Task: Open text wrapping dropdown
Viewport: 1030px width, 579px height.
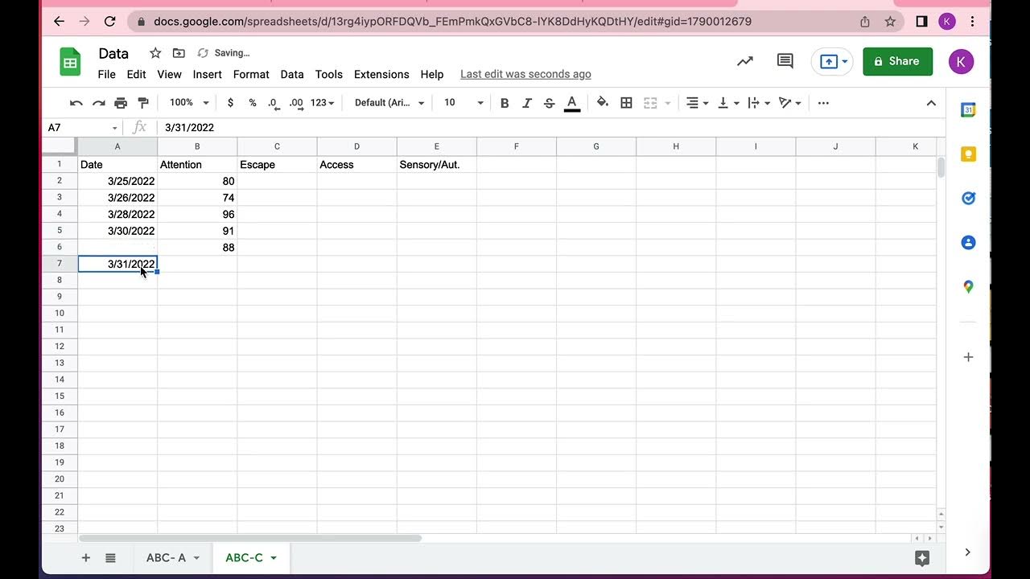Action: [x=759, y=103]
